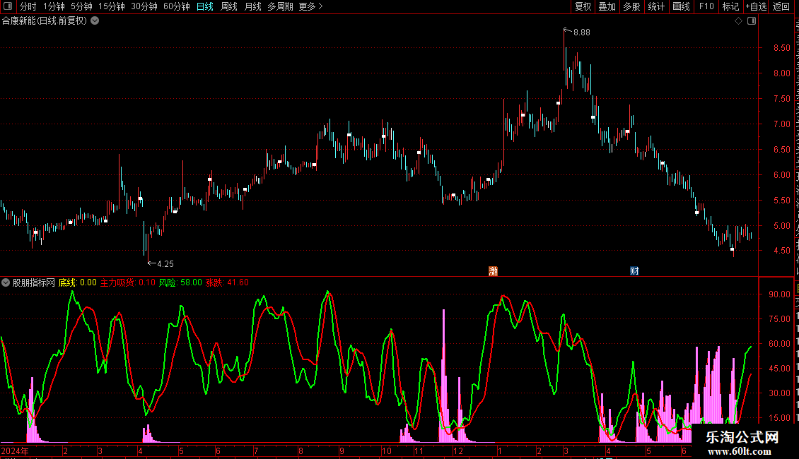This screenshot has width=799, height=459.
Task: Add stock via +自选 button
Action: (756, 6)
